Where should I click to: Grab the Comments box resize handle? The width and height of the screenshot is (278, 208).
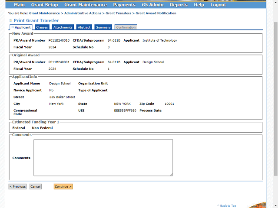pyautogui.click(x=172, y=175)
